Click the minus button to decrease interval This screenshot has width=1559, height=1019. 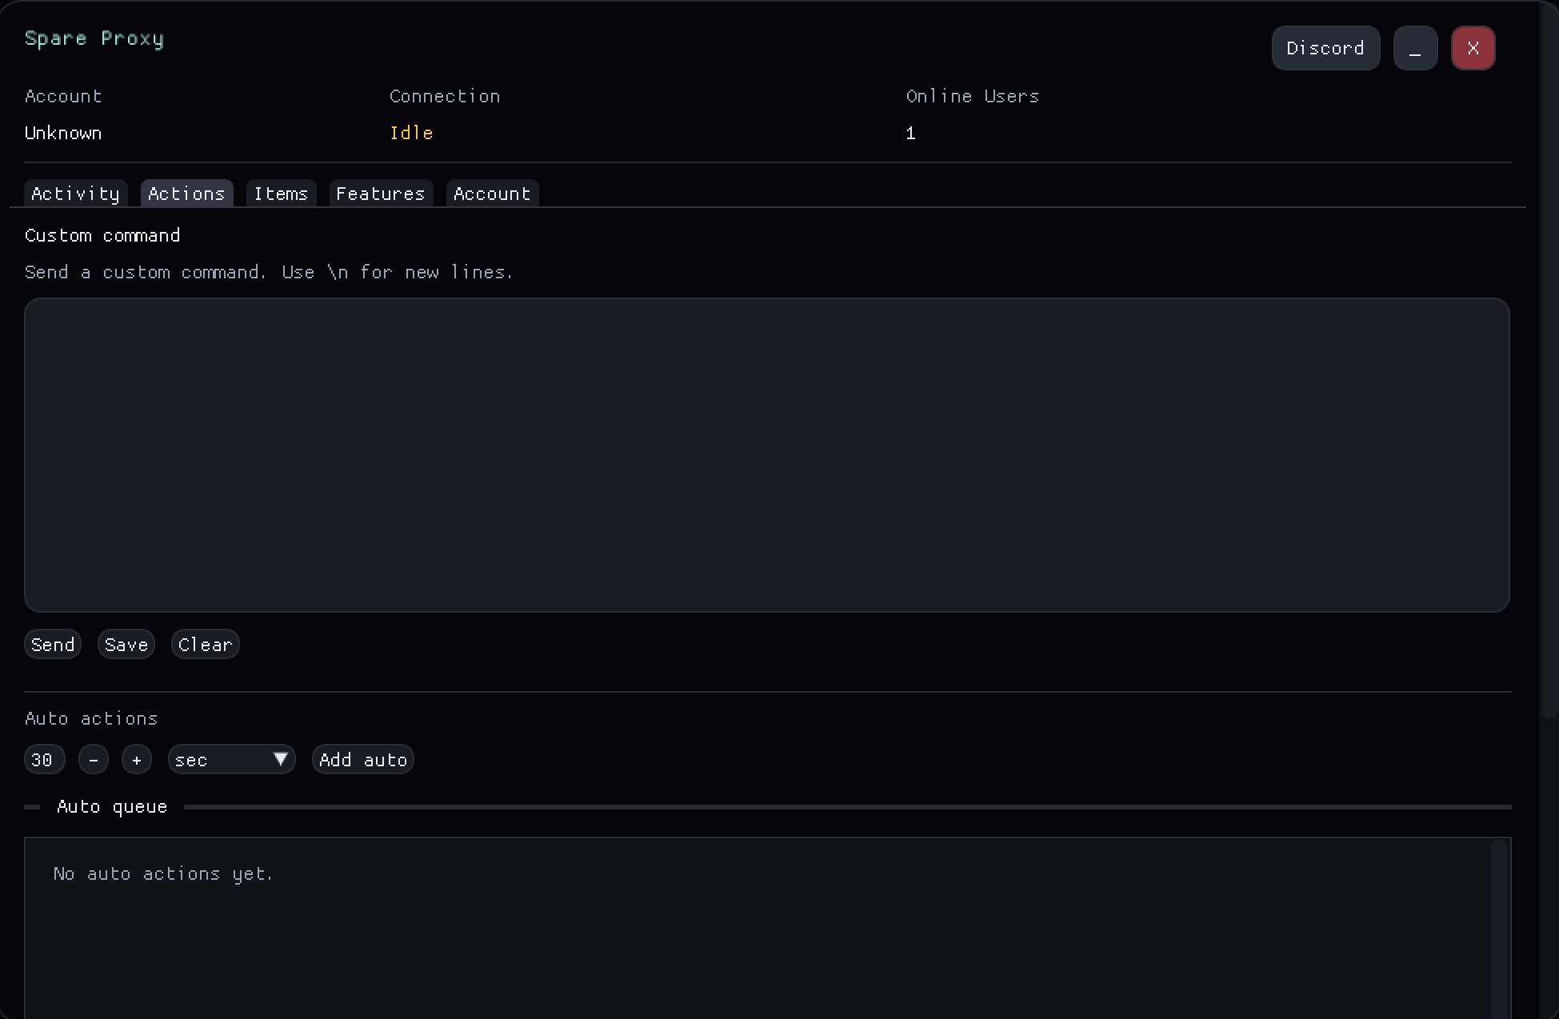(94, 759)
